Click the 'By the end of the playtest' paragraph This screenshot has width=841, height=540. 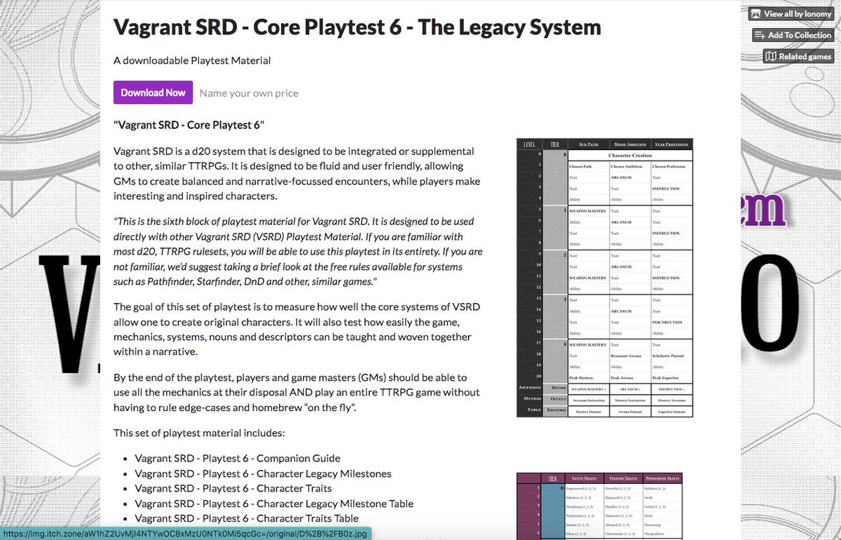(x=298, y=392)
